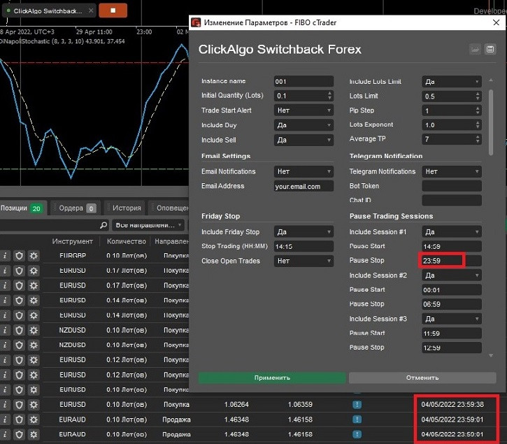
Task: Open info icon on second EURUSD 0.12 row
Action: (x=5, y=375)
